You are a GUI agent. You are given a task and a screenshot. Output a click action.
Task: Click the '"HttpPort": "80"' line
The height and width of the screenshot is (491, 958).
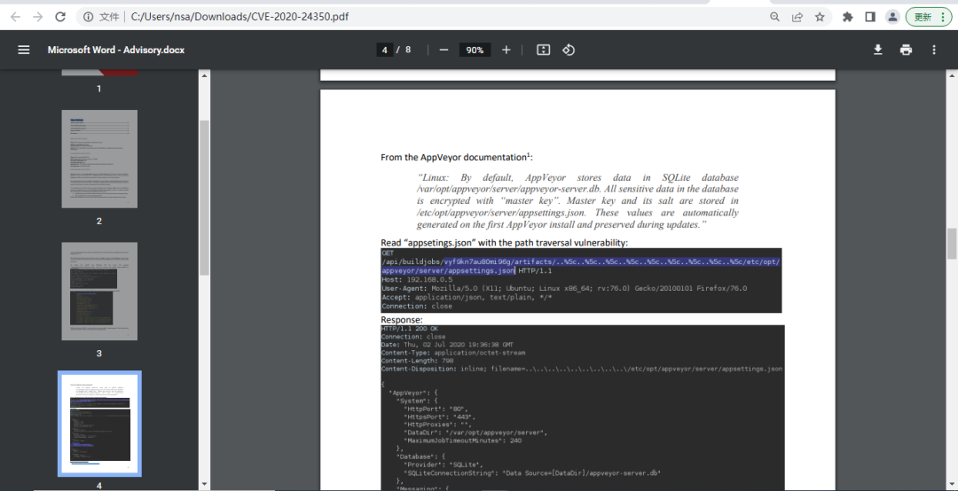point(436,409)
